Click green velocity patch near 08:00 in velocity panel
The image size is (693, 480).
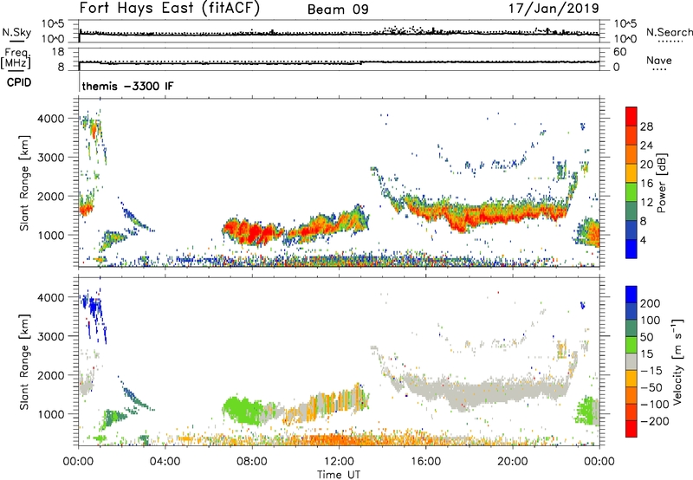click(243, 410)
